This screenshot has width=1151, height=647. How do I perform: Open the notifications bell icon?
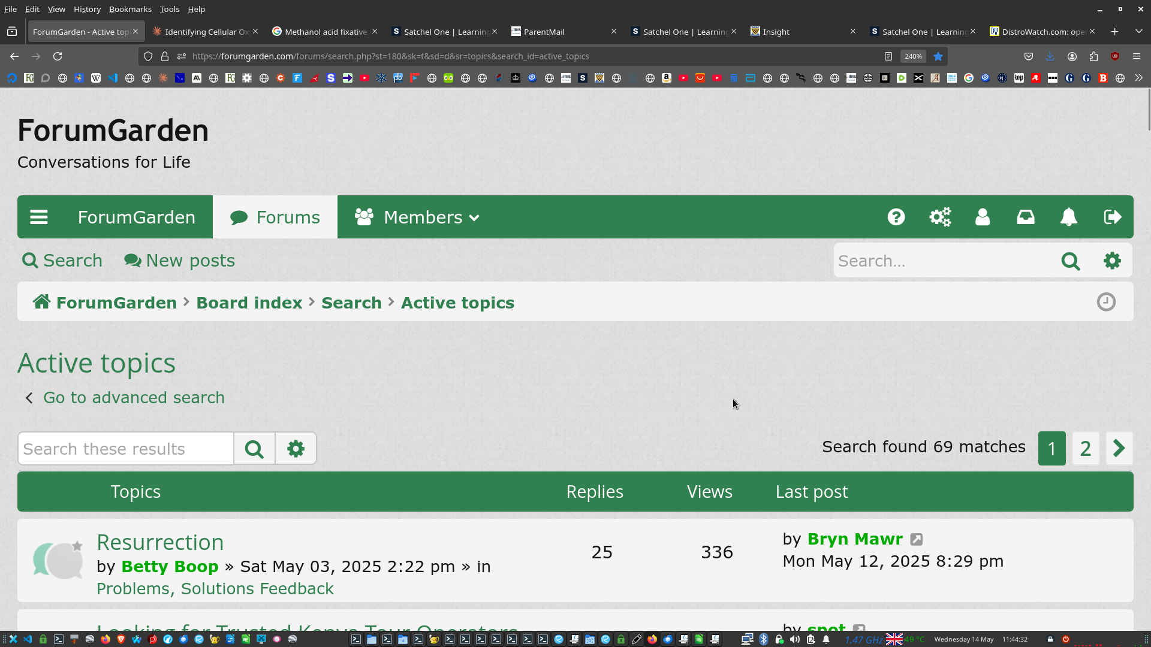tap(1069, 217)
